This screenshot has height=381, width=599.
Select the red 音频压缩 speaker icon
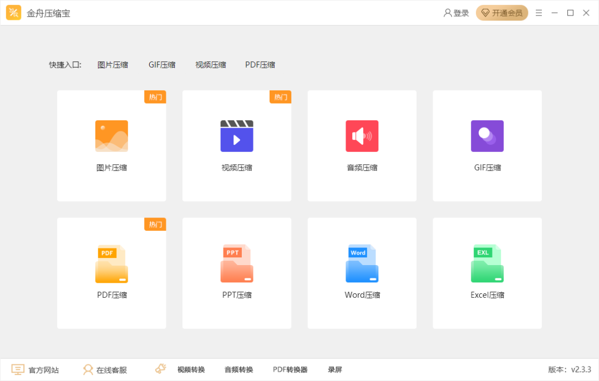pyautogui.click(x=362, y=136)
